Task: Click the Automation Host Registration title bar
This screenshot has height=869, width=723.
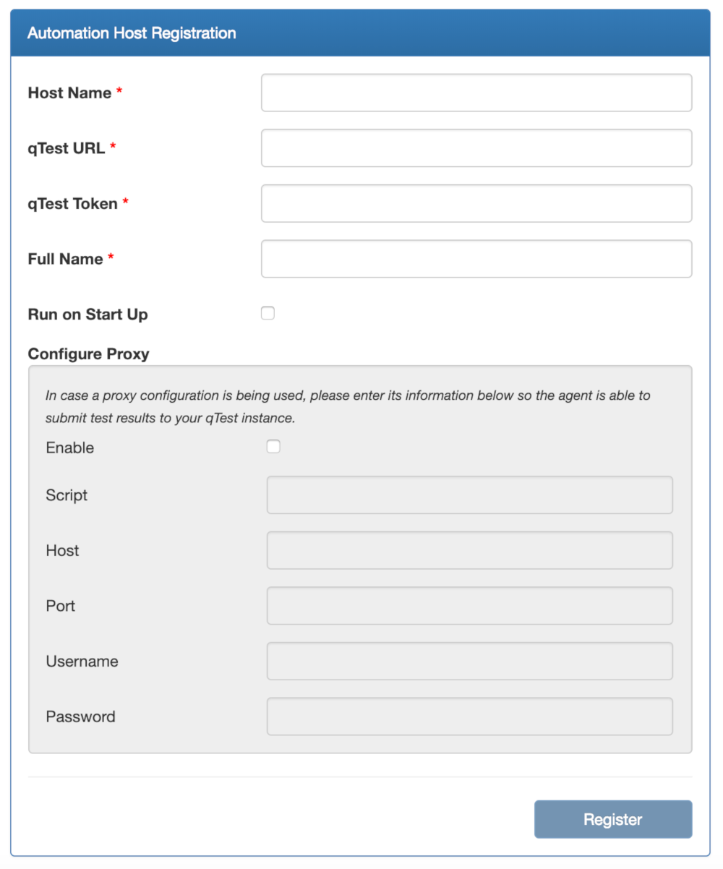Action: tap(132, 33)
